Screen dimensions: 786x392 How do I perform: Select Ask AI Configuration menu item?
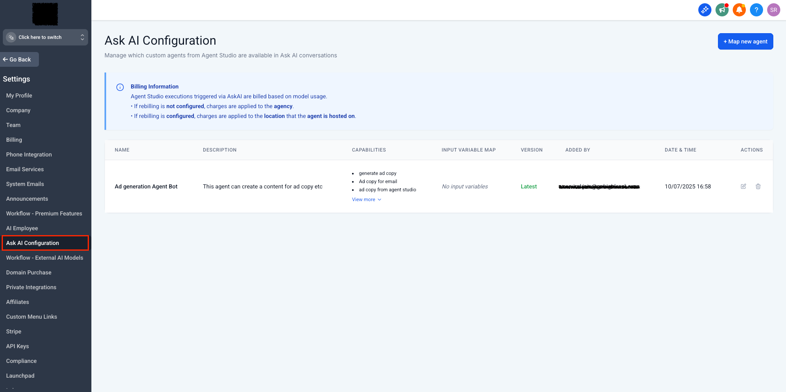click(x=45, y=243)
